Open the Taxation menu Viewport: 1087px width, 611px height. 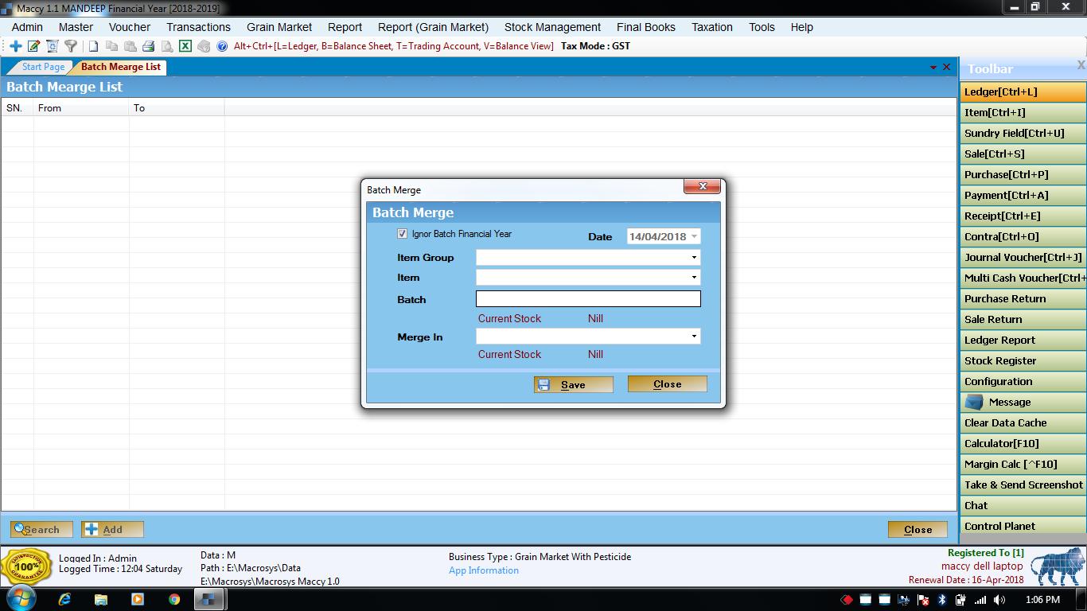coord(712,27)
